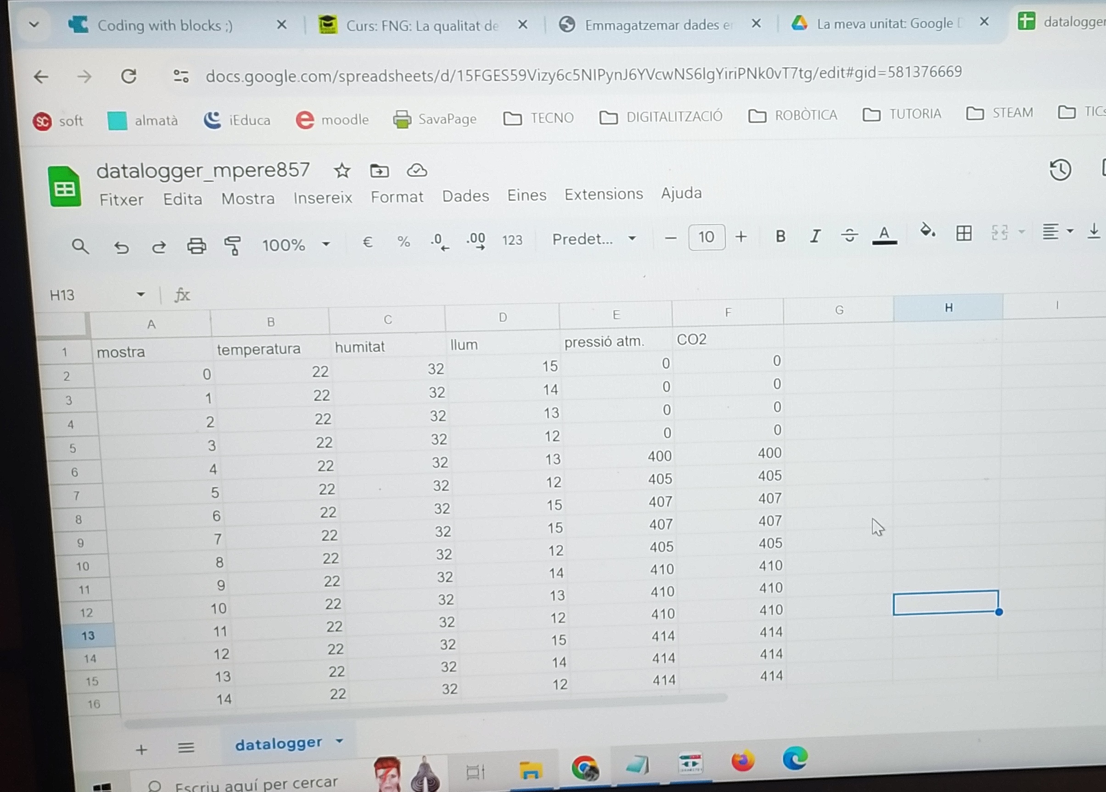Open the Insereix menu

pyautogui.click(x=322, y=197)
